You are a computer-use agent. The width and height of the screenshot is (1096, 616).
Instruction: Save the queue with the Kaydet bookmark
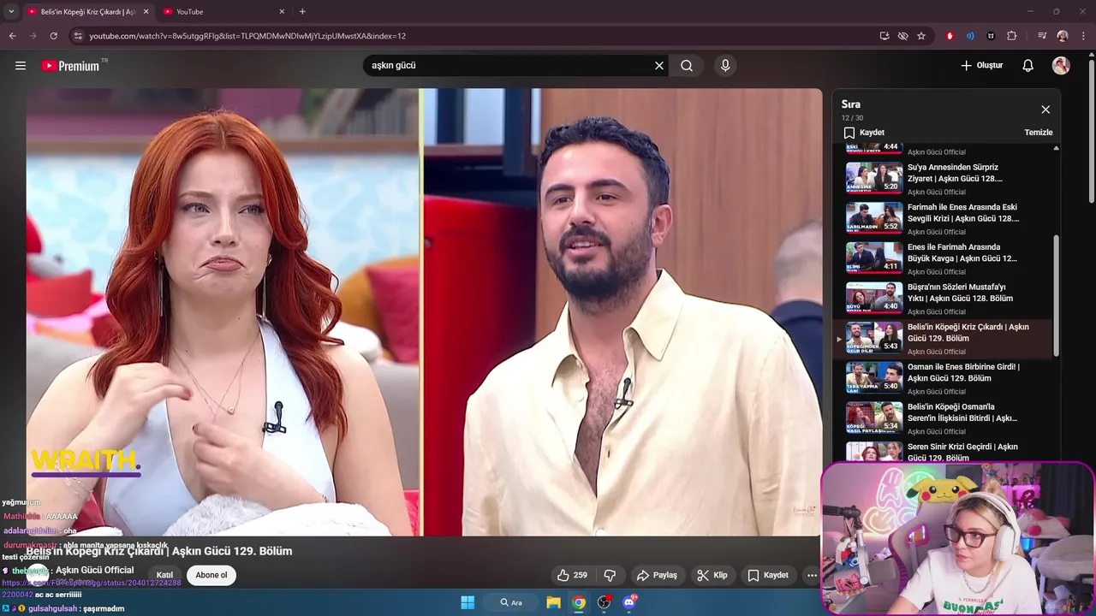click(864, 133)
